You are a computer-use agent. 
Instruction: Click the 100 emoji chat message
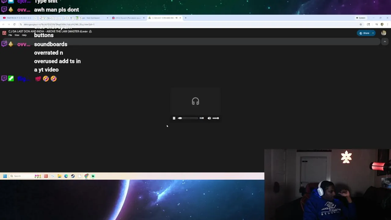(46, 79)
